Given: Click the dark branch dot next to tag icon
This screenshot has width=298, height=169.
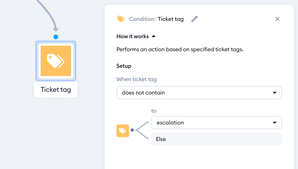Looking at the screenshot, I should 132,130.
